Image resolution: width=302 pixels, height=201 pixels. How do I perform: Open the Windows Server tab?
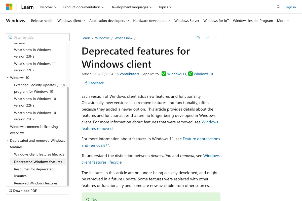pyautogui.click(x=187, y=21)
